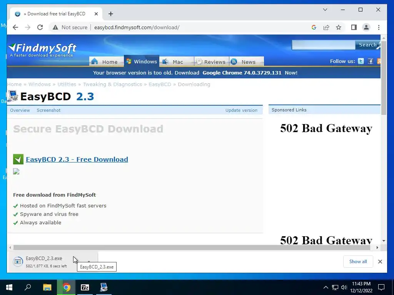Toggle the browser side panel
394x295 pixels.
[354, 27]
